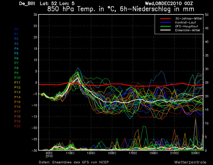Select the '30-Jahres-Mittel' legend label
The image size is (213, 165).
189,19
